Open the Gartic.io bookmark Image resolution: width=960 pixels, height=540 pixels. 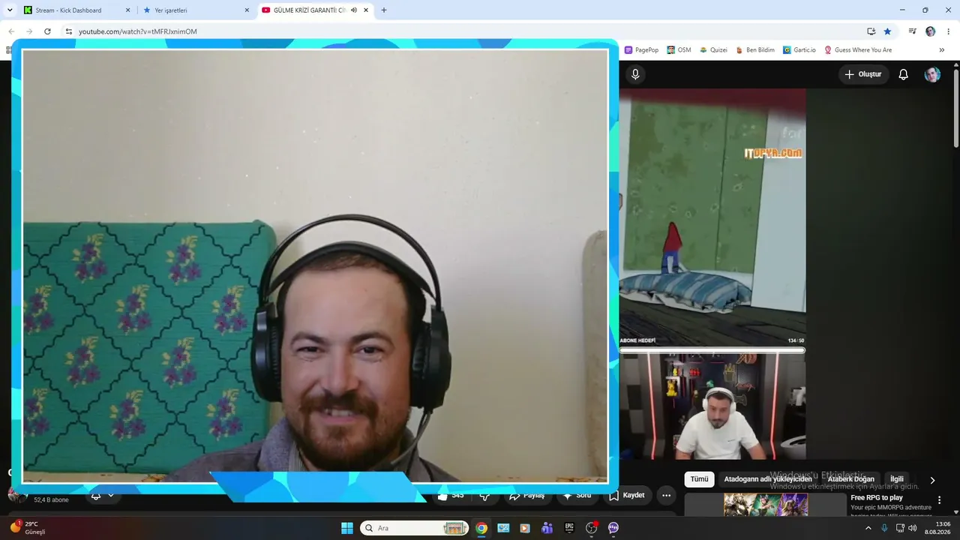(799, 50)
